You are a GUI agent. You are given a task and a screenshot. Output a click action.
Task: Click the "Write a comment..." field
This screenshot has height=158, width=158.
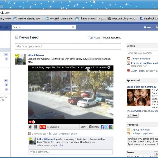pos(70,152)
